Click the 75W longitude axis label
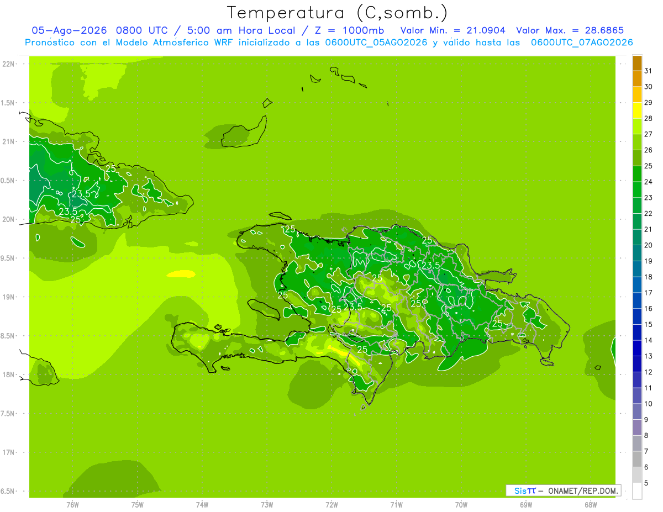 tap(138, 505)
